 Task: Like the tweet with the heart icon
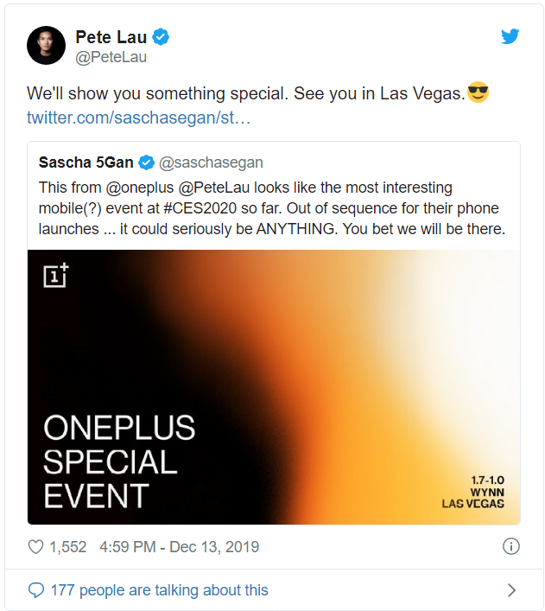pyautogui.click(x=35, y=547)
